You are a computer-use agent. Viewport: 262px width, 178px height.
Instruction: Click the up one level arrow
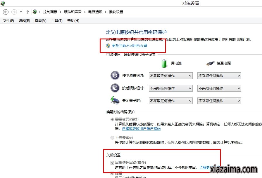28,12
